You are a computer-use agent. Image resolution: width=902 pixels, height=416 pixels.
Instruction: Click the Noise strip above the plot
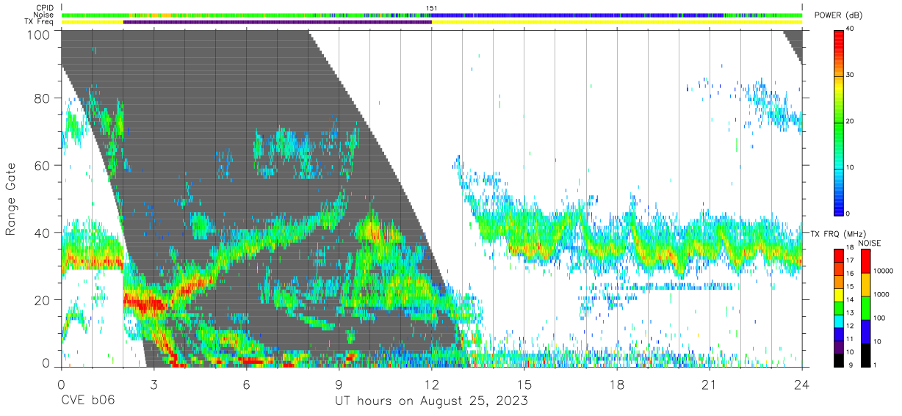pyautogui.click(x=431, y=15)
